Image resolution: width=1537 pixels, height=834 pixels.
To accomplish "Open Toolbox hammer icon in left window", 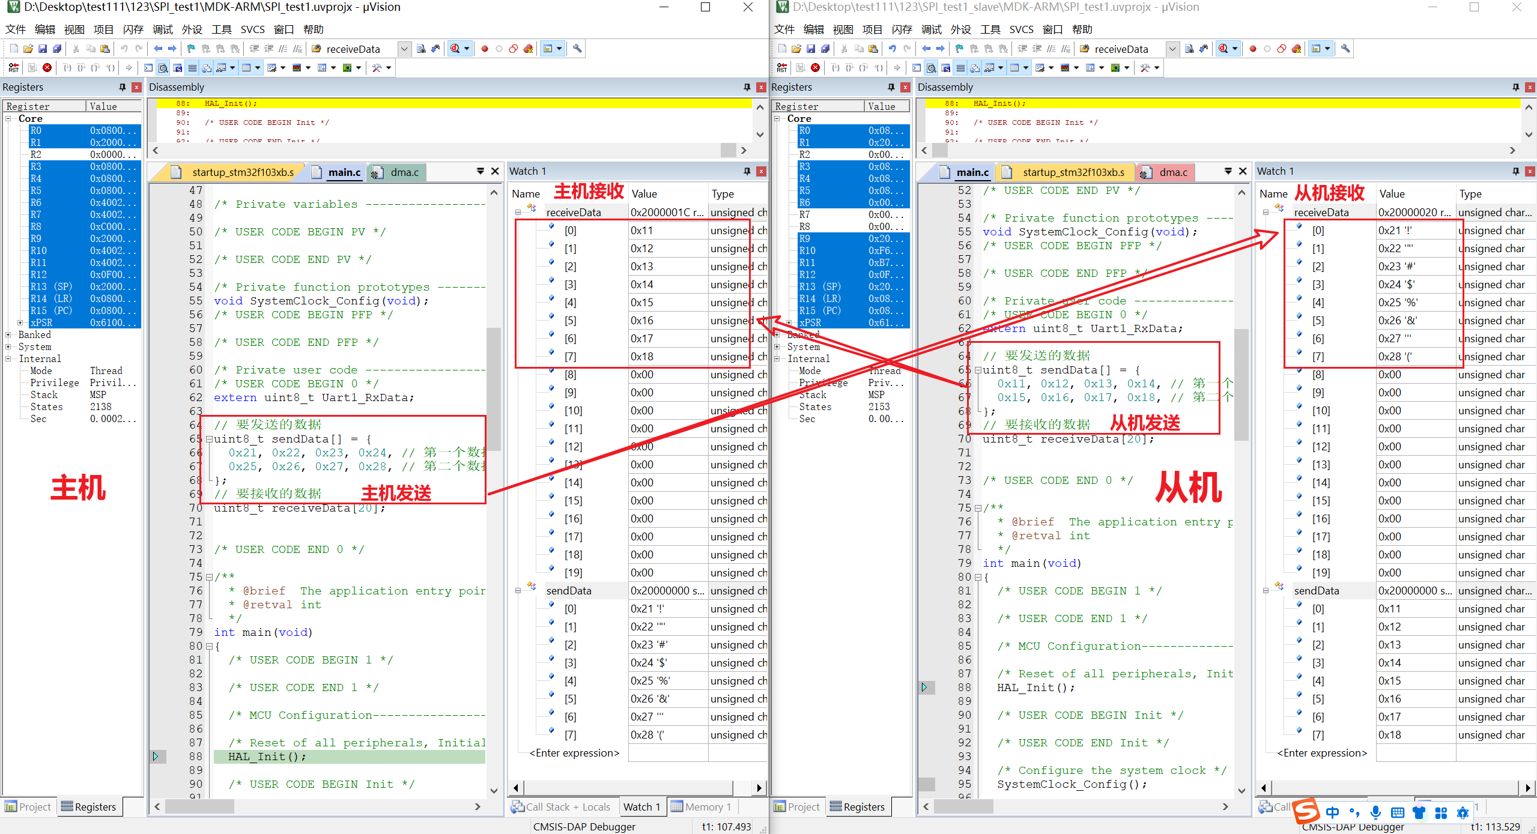I will [x=377, y=68].
